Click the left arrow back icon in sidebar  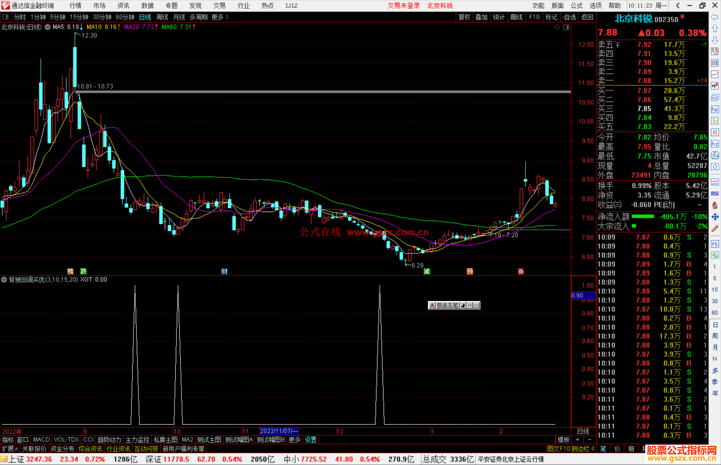coord(715,17)
